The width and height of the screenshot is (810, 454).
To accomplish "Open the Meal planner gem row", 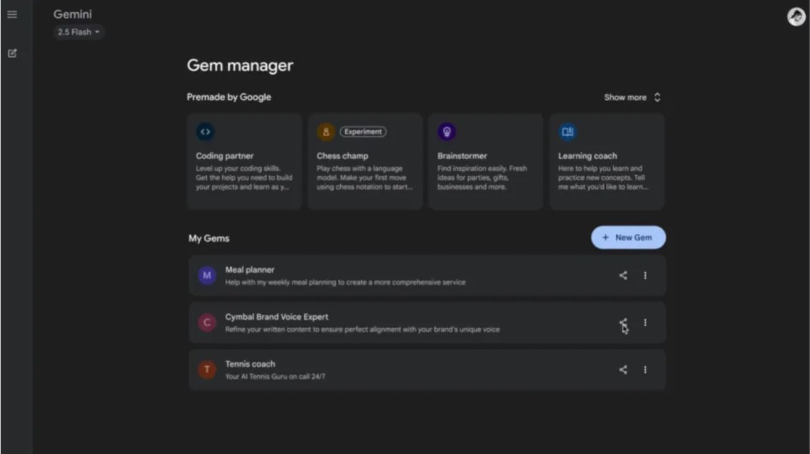I will pyautogui.click(x=427, y=275).
